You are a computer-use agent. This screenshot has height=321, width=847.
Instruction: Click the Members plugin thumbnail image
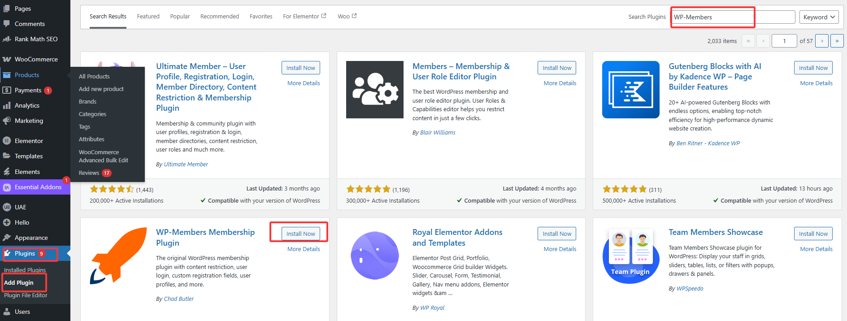click(374, 90)
